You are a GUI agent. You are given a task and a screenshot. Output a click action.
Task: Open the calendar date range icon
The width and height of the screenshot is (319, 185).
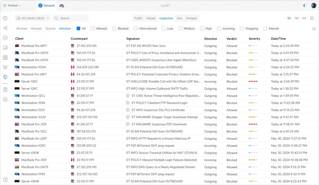[312, 18]
